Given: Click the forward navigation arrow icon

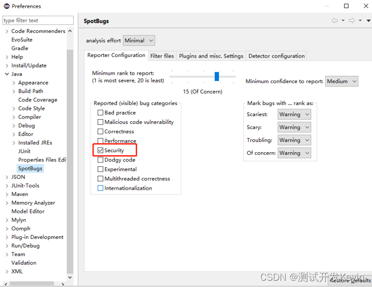Looking at the screenshot, I should coord(352,21).
